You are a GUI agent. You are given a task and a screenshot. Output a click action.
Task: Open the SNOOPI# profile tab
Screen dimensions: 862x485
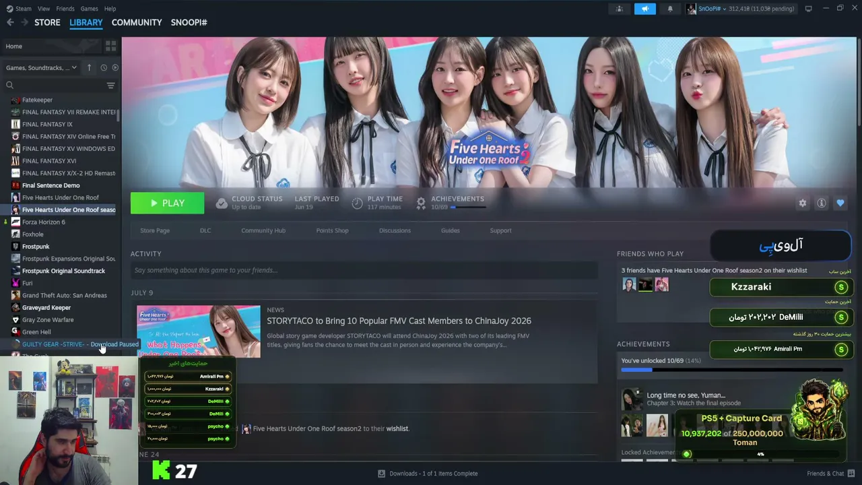click(189, 22)
